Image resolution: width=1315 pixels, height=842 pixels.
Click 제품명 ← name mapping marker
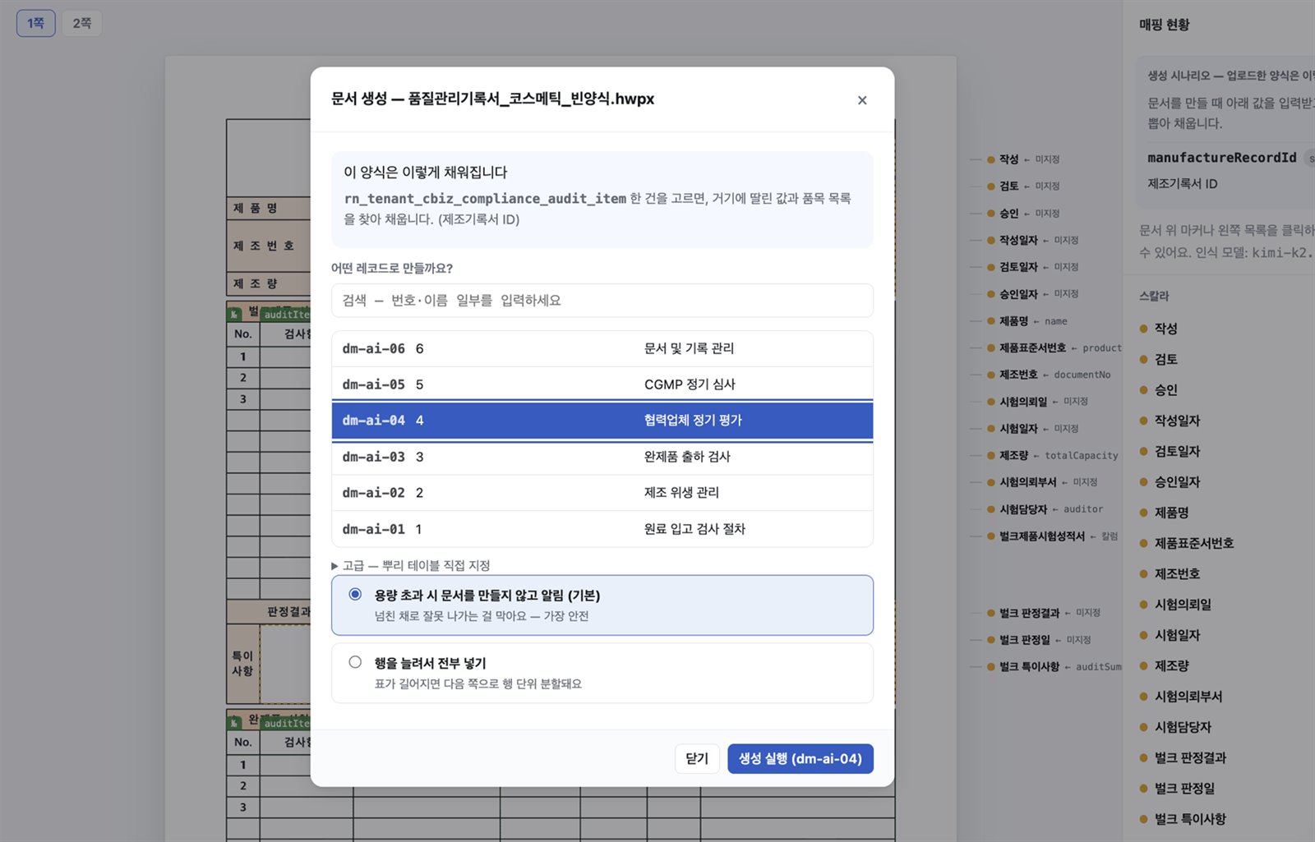coord(1027,321)
